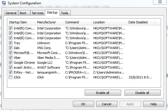Click the Disable all button
Viewport: 168px width, 111px height.
(142, 93)
